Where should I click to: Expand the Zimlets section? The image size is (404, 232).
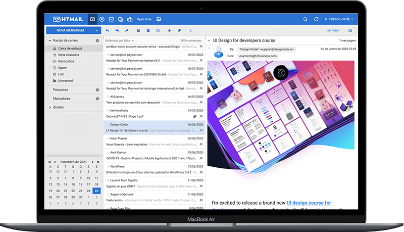click(49, 107)
